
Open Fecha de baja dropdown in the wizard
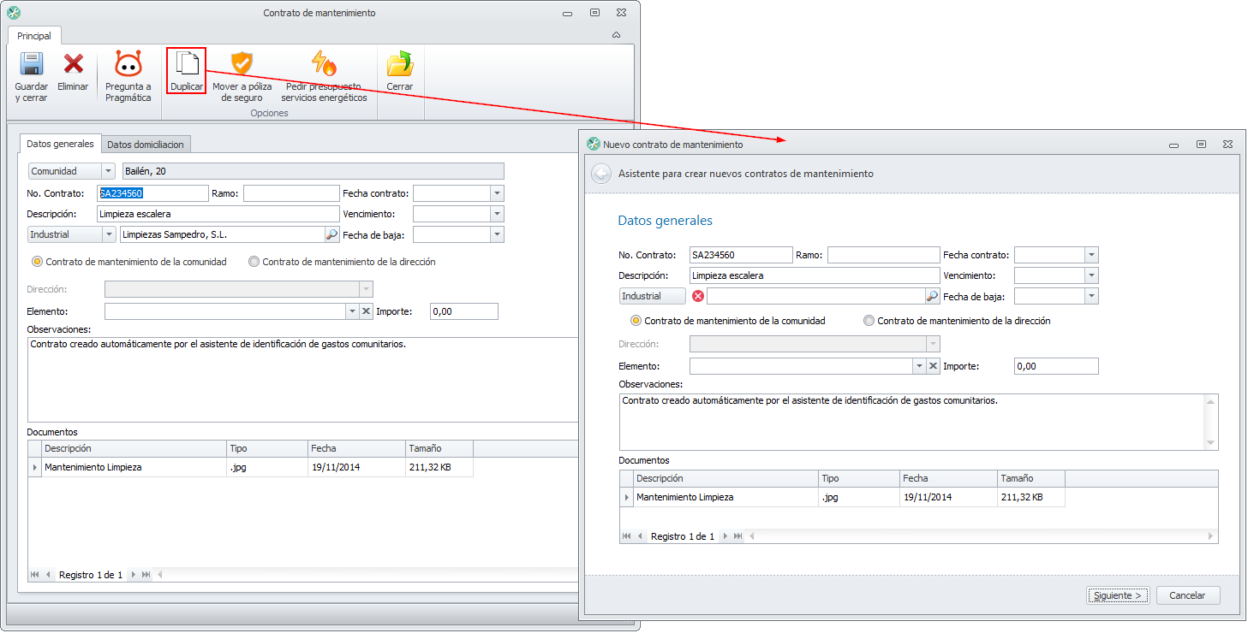click(1091, 296)
